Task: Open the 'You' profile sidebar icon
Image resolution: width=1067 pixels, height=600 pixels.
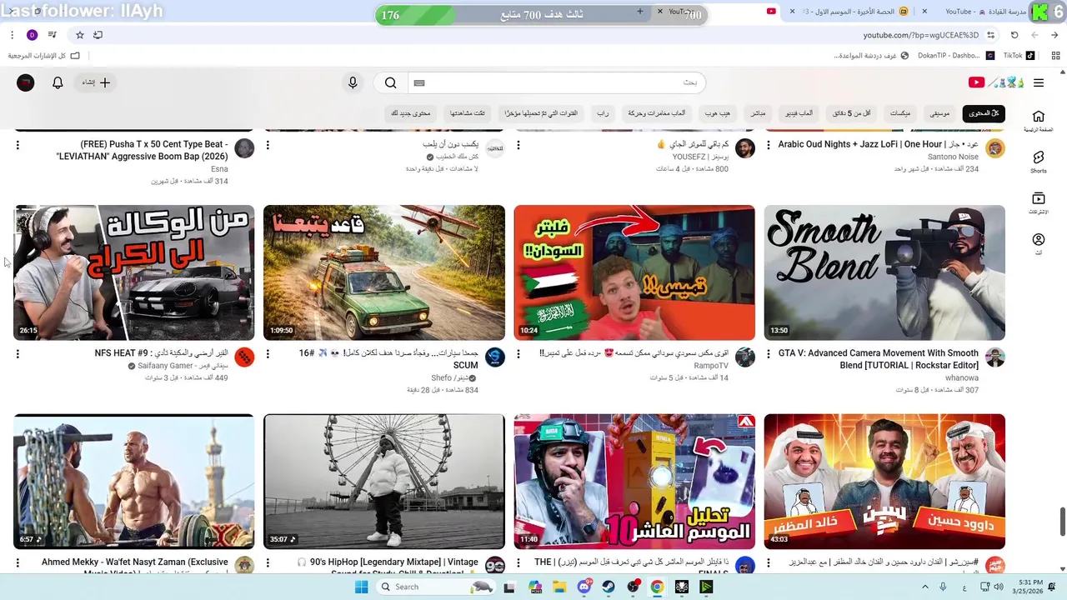Action: (1038, 244)
